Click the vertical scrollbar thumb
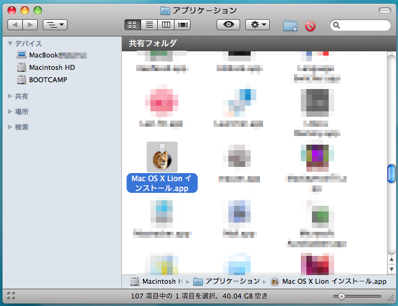Viewport: 398px width, 306px height. [391, 174]
